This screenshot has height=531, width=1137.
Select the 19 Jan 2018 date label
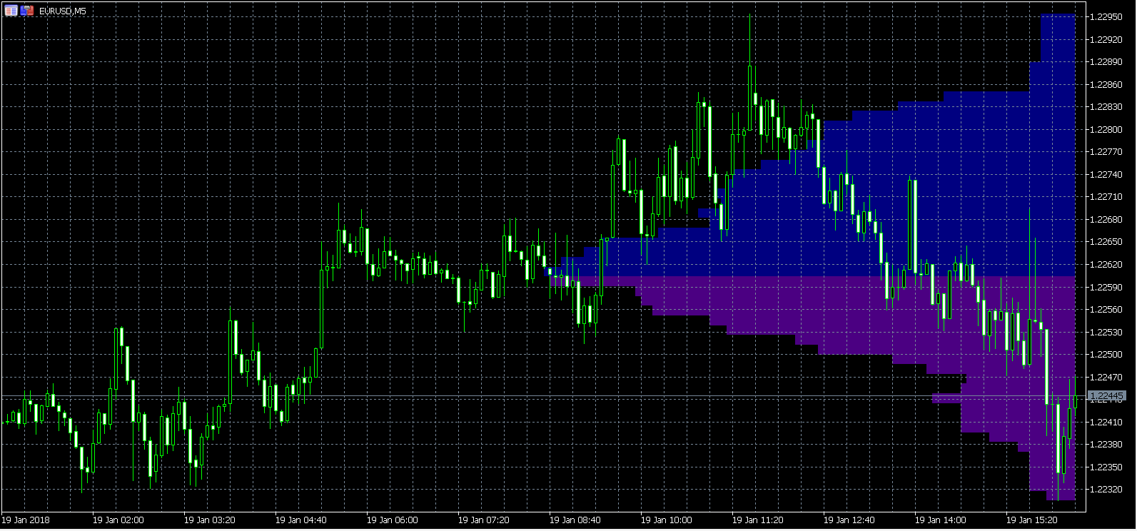(26, 520)
